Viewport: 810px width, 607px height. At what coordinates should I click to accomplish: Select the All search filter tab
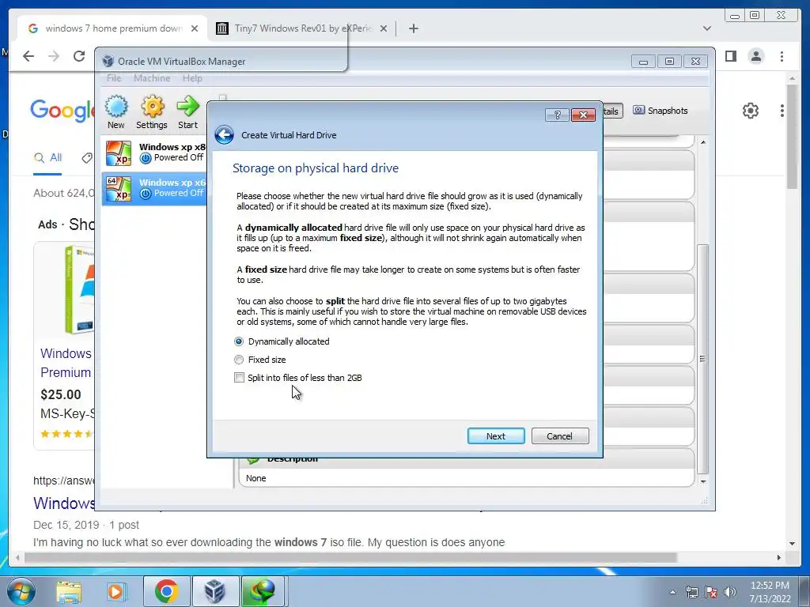pyautogui.click(x=47, y=158)
